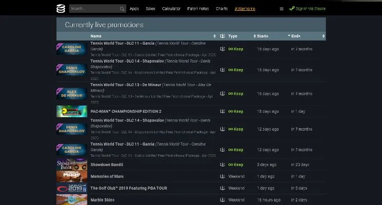Image resolution: width=382 pixels, height=205 pixels.
Task: Open the PAC-MAN game thumbnail
Action: [72, 111]
